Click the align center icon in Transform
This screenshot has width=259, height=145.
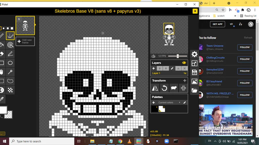coord(183,88)
